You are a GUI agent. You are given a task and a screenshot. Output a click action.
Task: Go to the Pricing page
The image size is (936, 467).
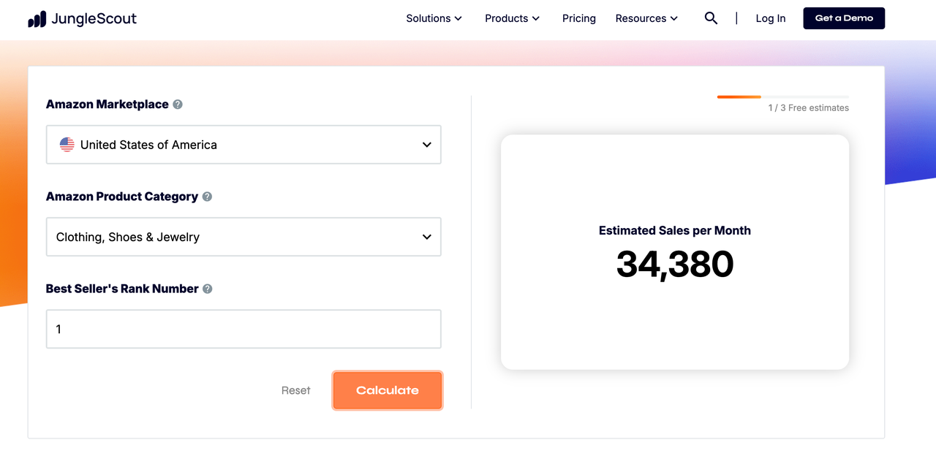(579, 18)
